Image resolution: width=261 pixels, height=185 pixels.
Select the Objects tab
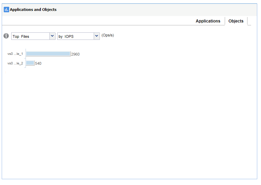pyautogui.click(x=236, y=21)
